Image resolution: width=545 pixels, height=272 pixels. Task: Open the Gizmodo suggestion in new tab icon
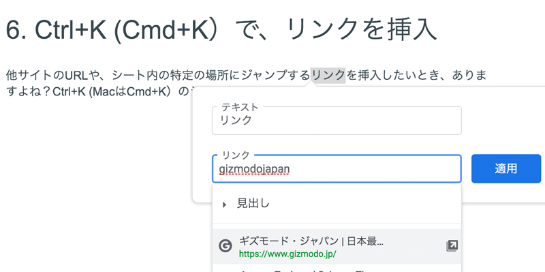[452, 246]
